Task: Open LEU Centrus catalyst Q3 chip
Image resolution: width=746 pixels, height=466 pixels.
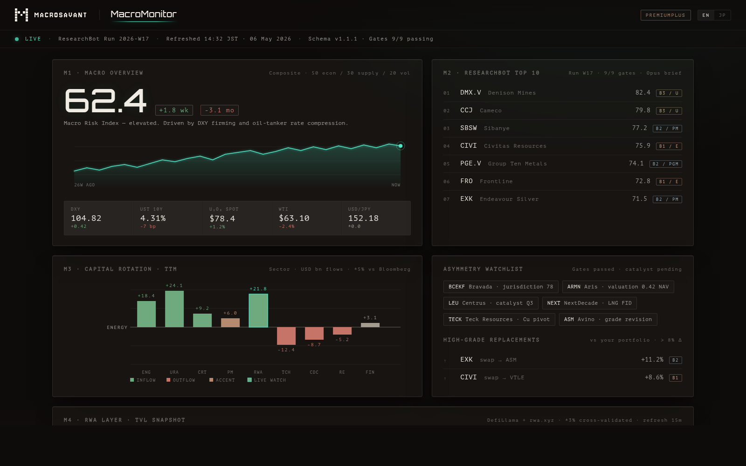Action: (491, 303)
